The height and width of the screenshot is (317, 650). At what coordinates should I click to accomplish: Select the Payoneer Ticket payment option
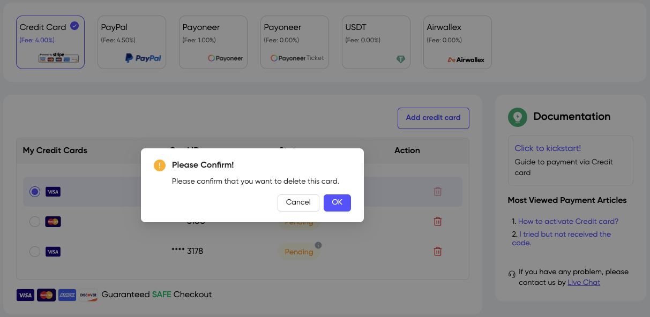coord(294,42)
